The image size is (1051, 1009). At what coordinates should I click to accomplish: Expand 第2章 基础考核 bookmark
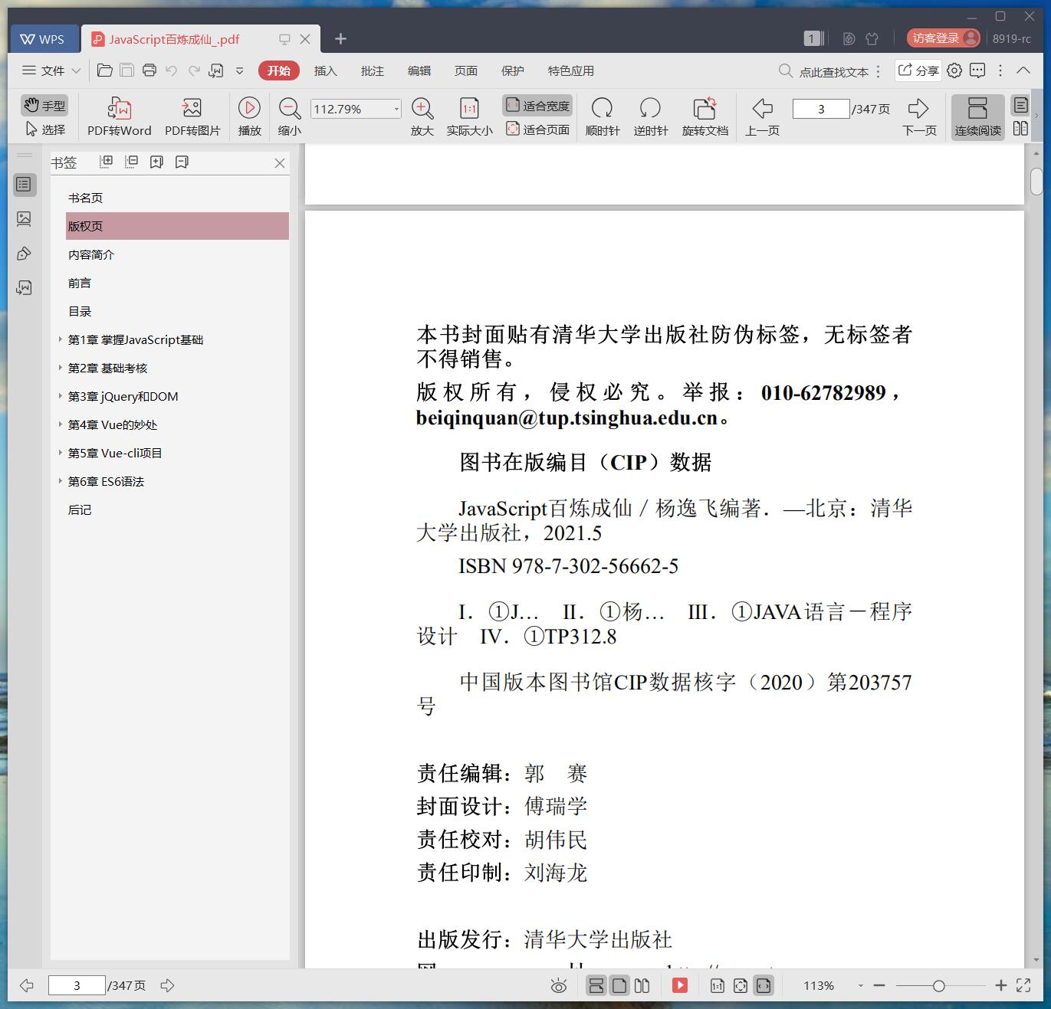click(x=61, y=368)
